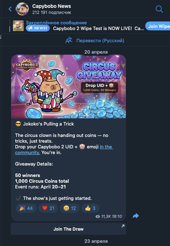
Task: Click Перевести (Русский) translate option
Action: point(100,41)
